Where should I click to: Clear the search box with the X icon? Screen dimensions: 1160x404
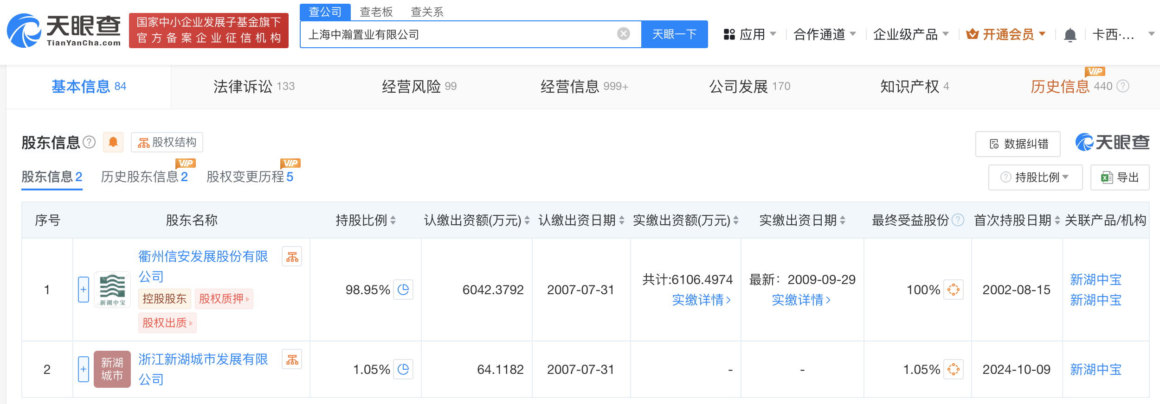[624, 33]
